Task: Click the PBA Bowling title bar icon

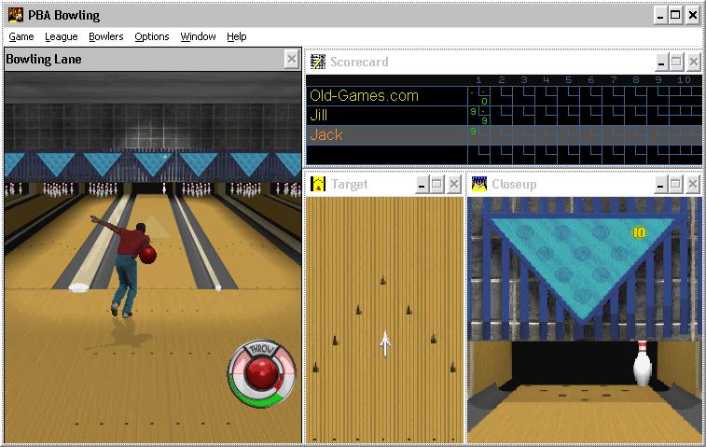Action: (x=16, y=15)
